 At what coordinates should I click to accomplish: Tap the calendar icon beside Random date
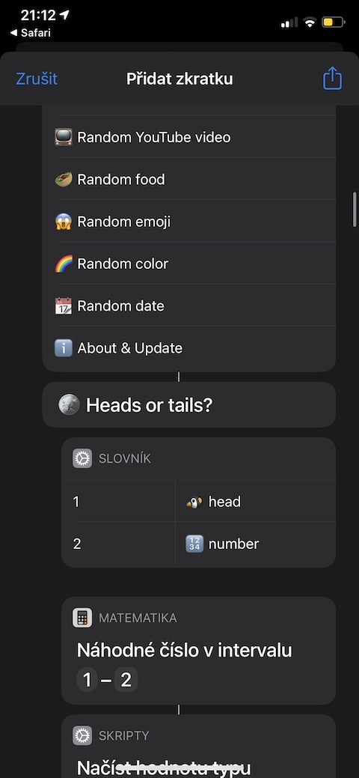(64, 306)
